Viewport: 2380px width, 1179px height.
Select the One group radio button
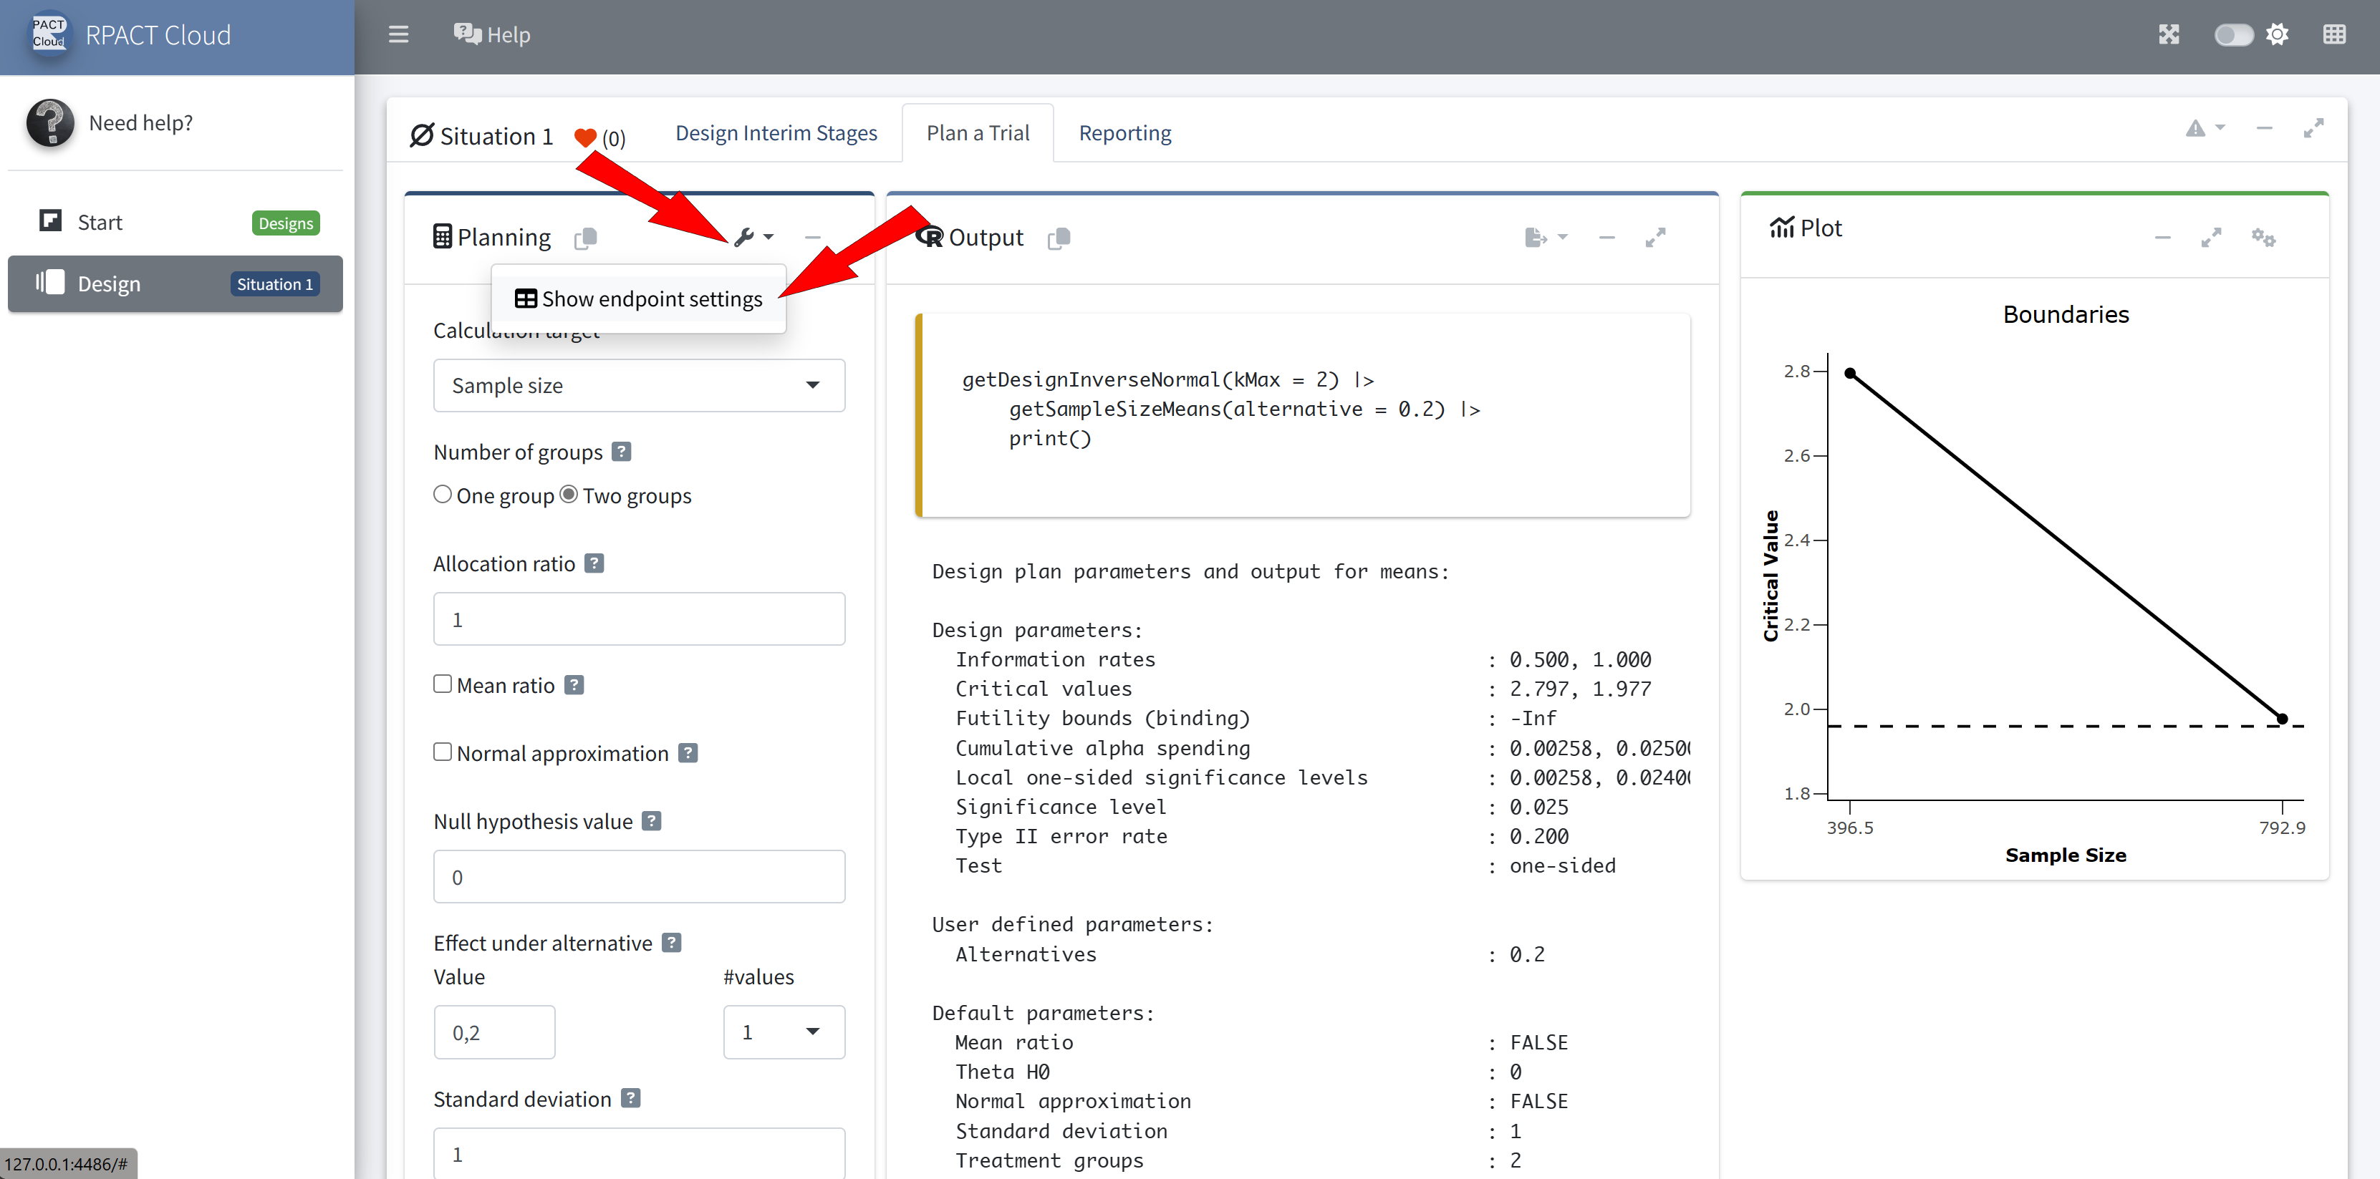pos(443,494)
